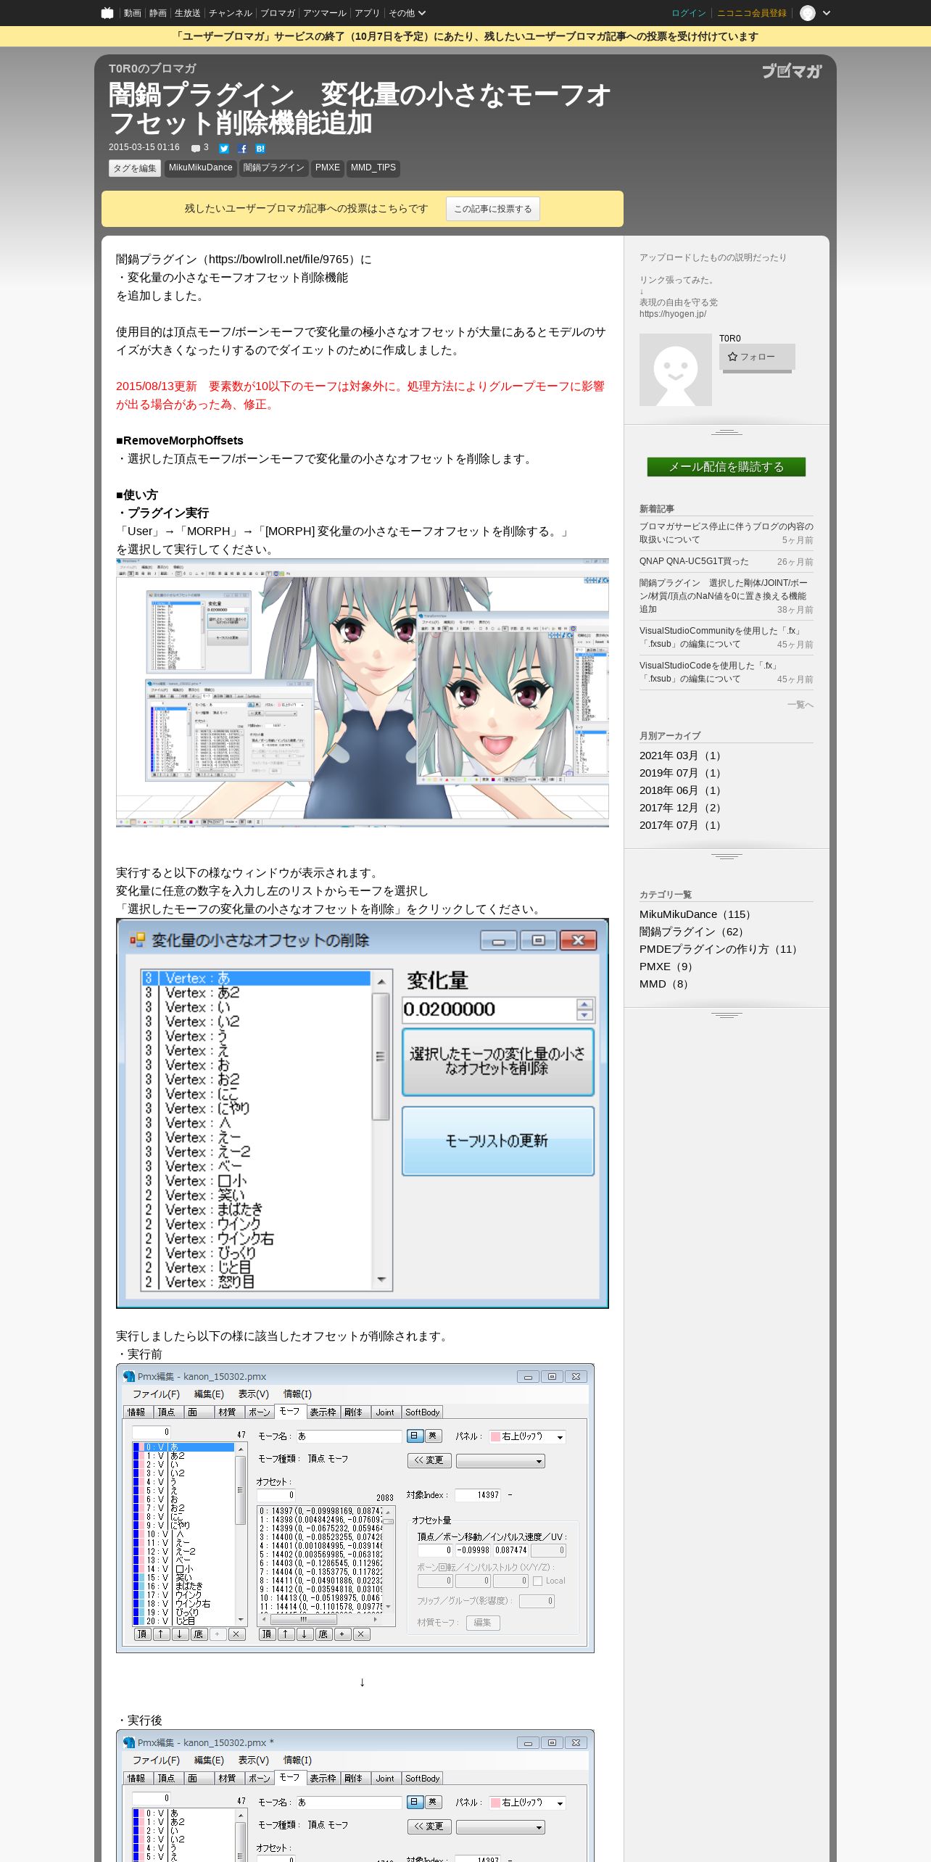931x1862 pixels.
Task: Open the PMX editor full-screen screenshot with model
Action: click(363, 692)
